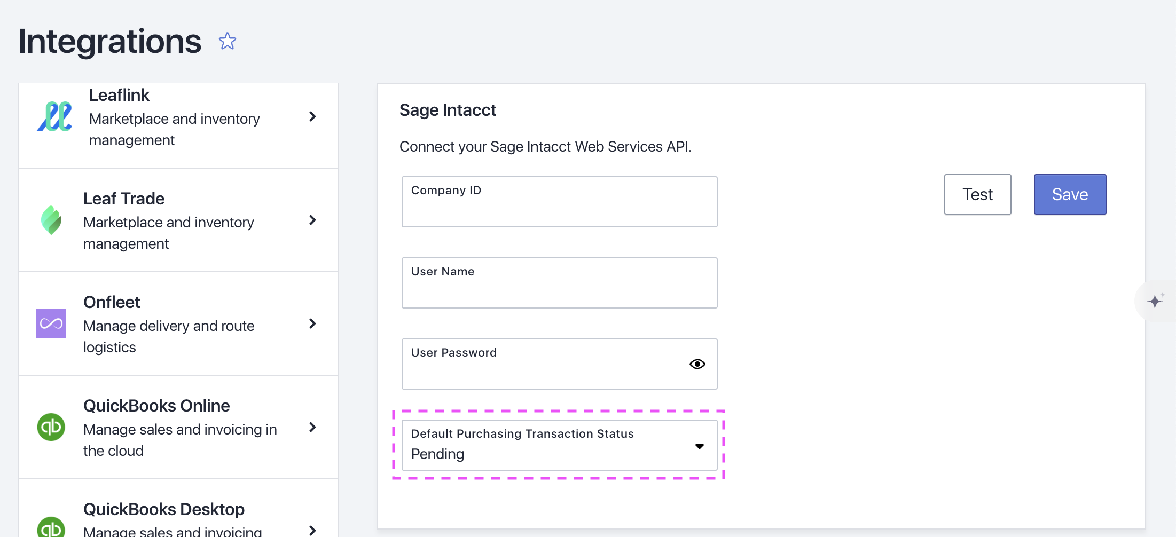1176x537 pixels.
Task: Favorite the Integrations page with the star icon
Action: (x=228, y=41)
